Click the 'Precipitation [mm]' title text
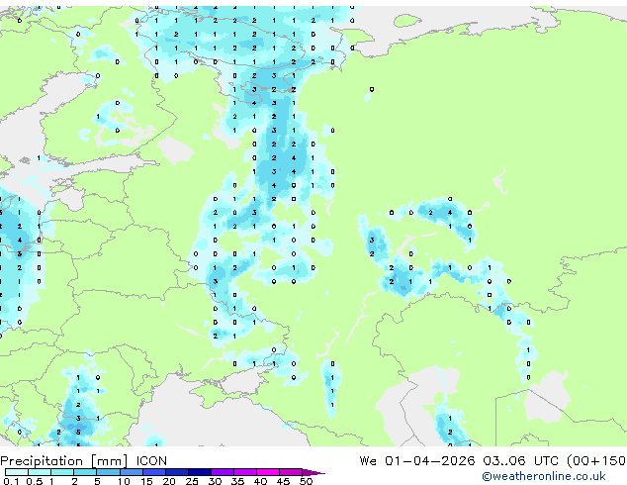Viewport: 627px width, 485px height. [x=64, y=461]
